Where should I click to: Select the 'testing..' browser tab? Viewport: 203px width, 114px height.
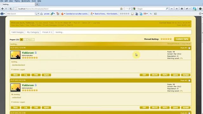(x=17, y=4)
